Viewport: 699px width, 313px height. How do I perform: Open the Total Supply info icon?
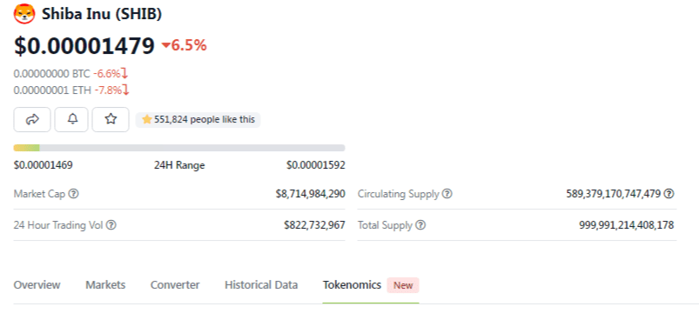click(420, 225)
